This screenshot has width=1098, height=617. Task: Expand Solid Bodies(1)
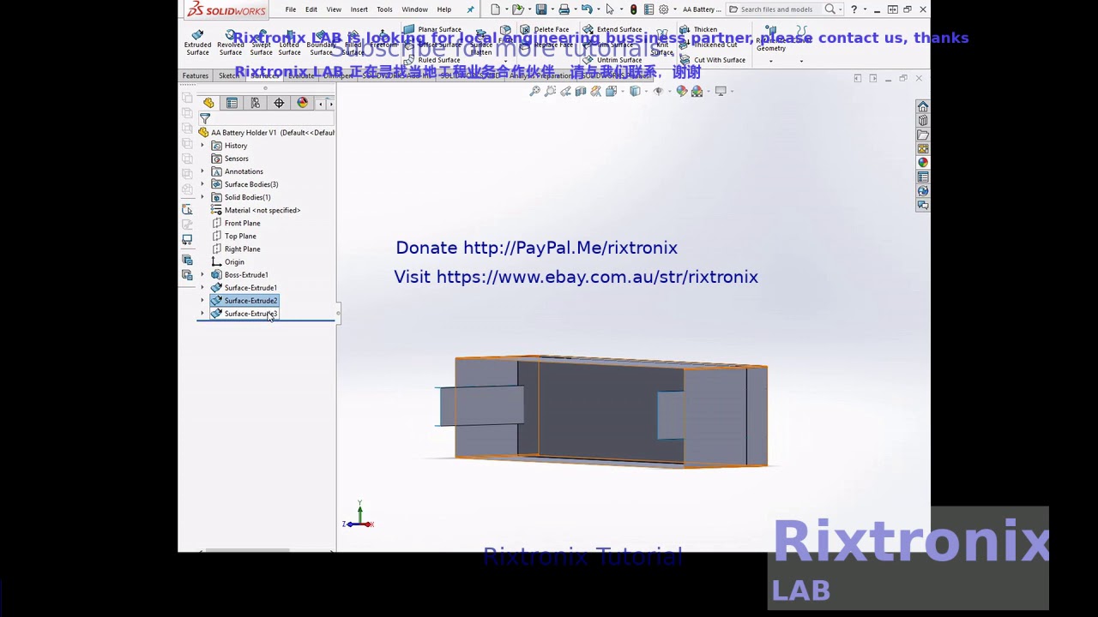pos(202,197)
